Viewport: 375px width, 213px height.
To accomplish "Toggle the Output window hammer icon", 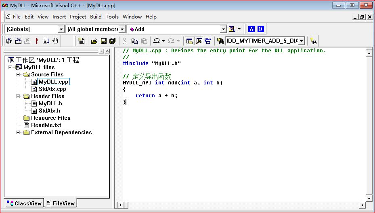I will (199, 41).
